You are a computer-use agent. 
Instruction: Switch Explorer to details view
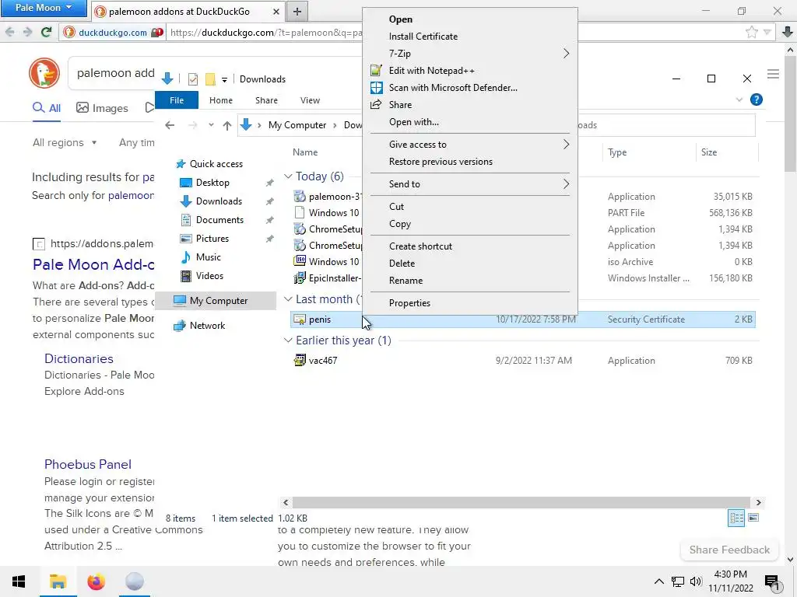(x=736, y=518)
